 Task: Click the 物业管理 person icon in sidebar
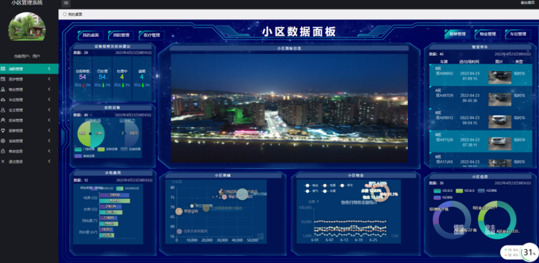pos(3,89)
